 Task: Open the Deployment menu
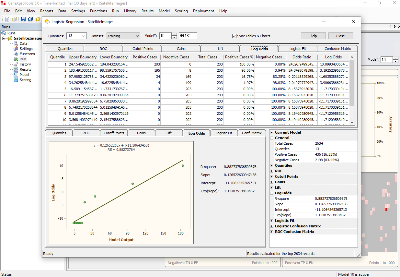tap(203, 11)
